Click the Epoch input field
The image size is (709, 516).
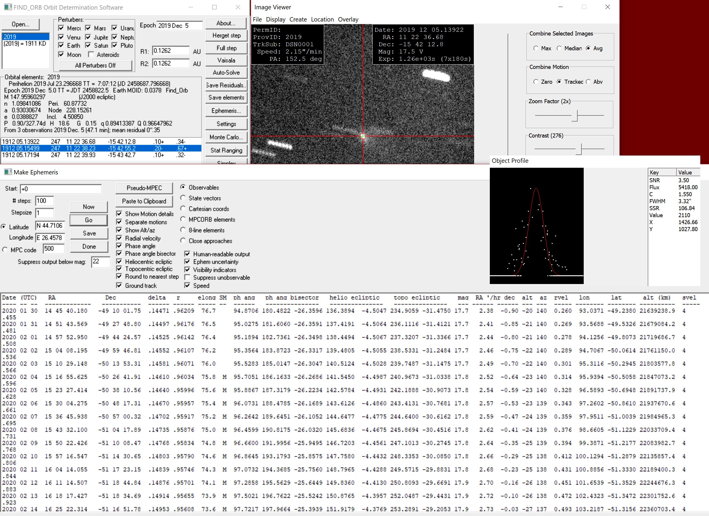[179, 26]
